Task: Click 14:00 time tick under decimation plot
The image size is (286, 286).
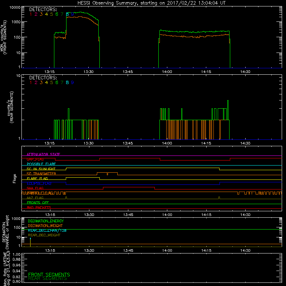Action: tap(167, 251)
